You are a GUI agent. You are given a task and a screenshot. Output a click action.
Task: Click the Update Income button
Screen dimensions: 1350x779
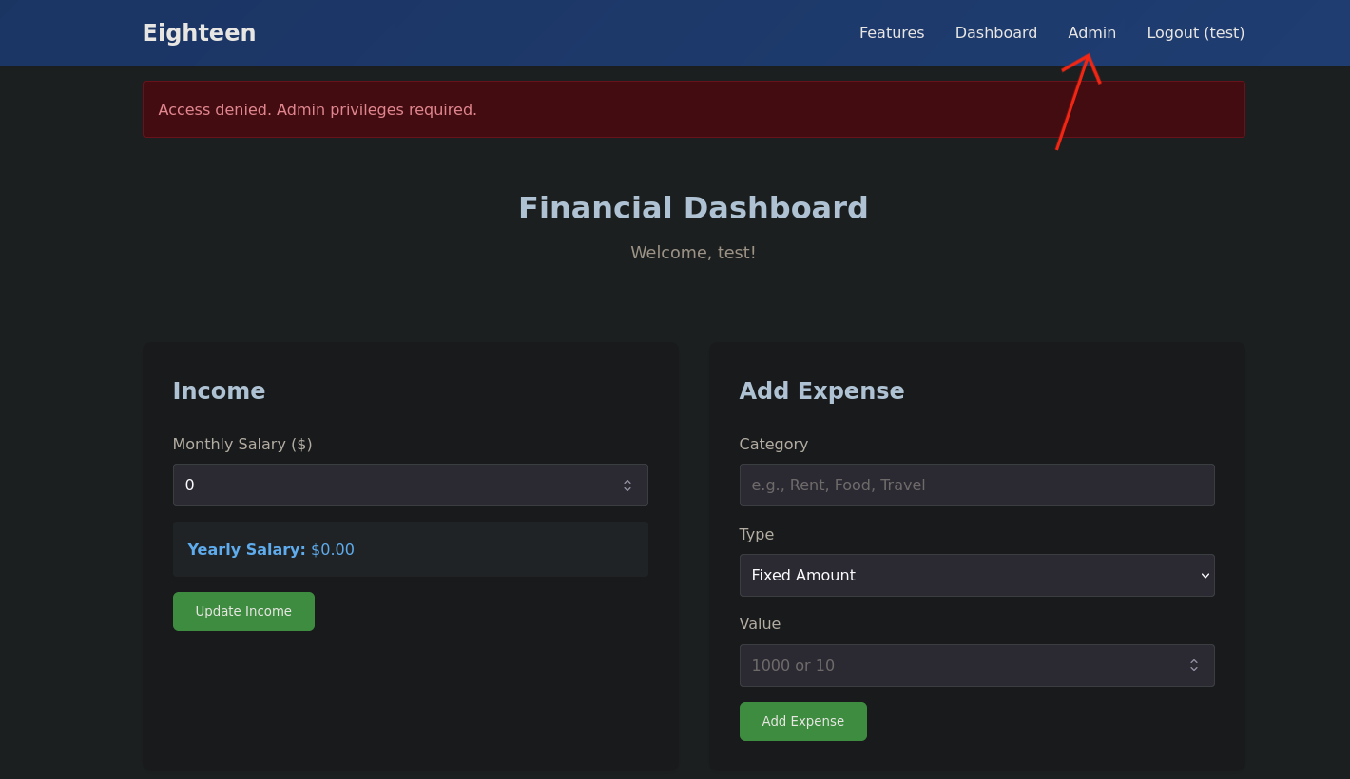click(x=243, y=611)
